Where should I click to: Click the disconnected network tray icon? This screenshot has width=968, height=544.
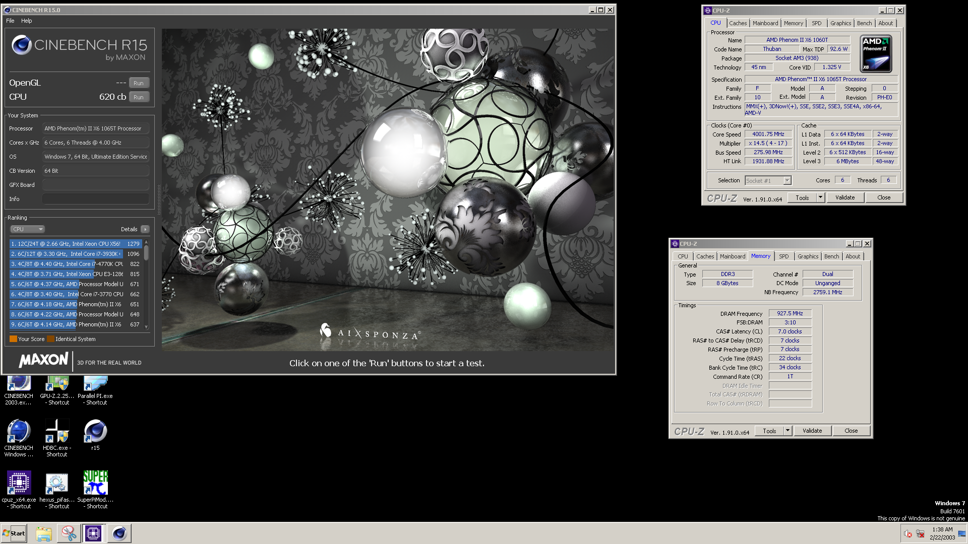click(920, 534)
